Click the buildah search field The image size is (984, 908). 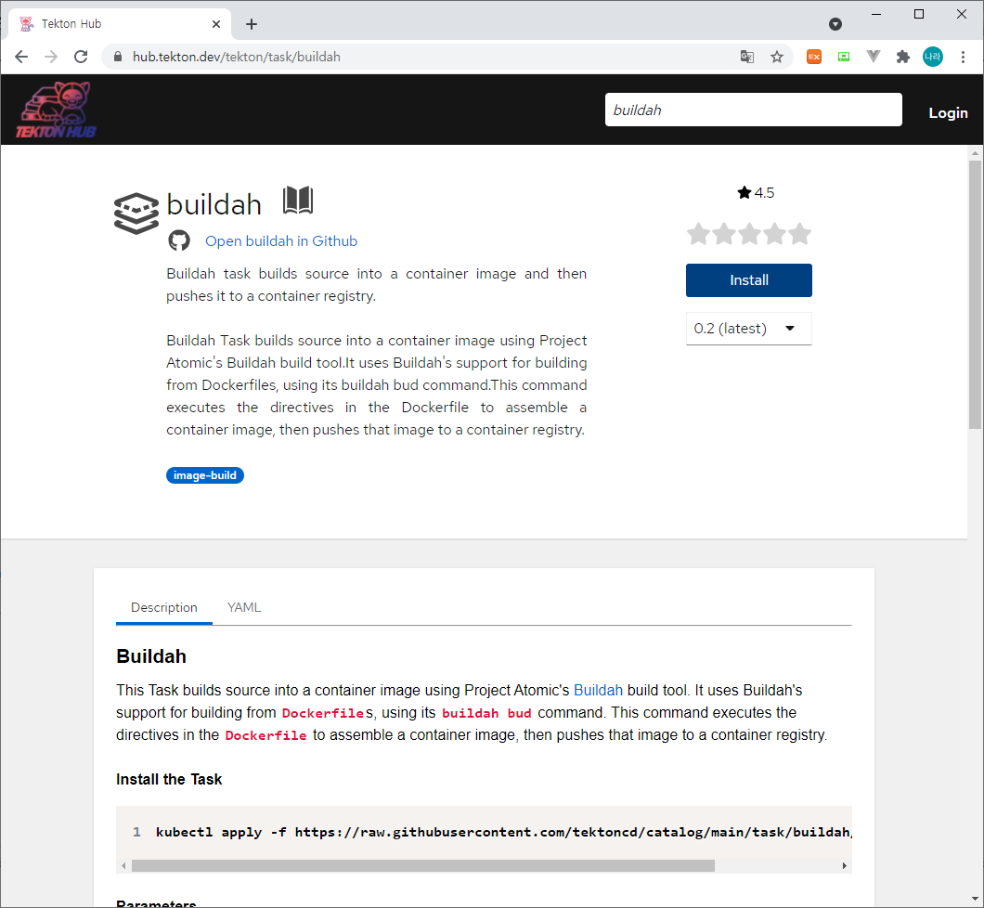[753, 110]
